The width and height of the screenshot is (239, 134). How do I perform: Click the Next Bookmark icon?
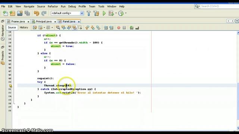[x=93, y=28]
